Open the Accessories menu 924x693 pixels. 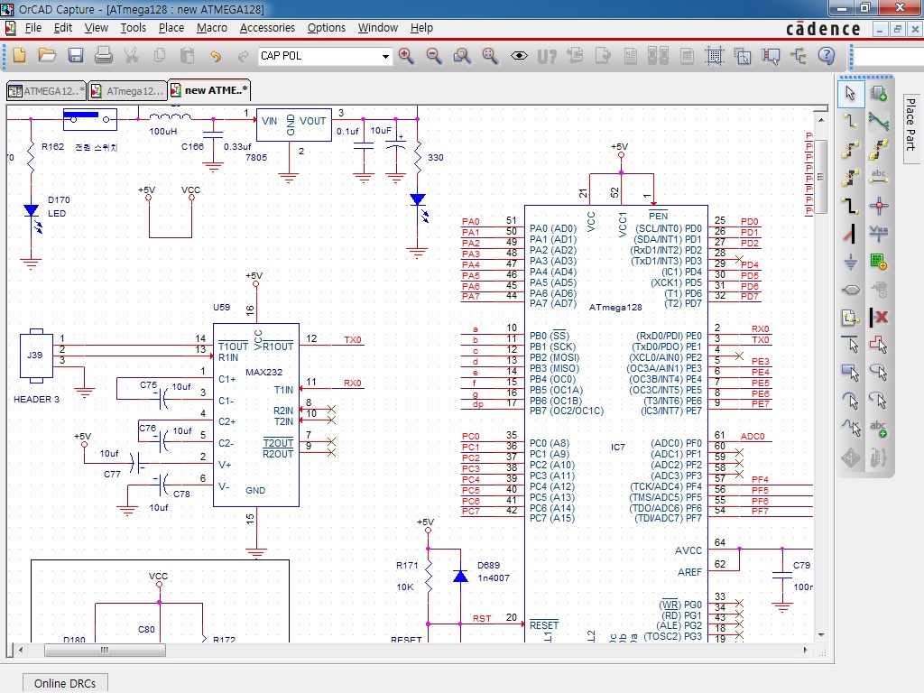pyautogui.click(x=267, y=28)
